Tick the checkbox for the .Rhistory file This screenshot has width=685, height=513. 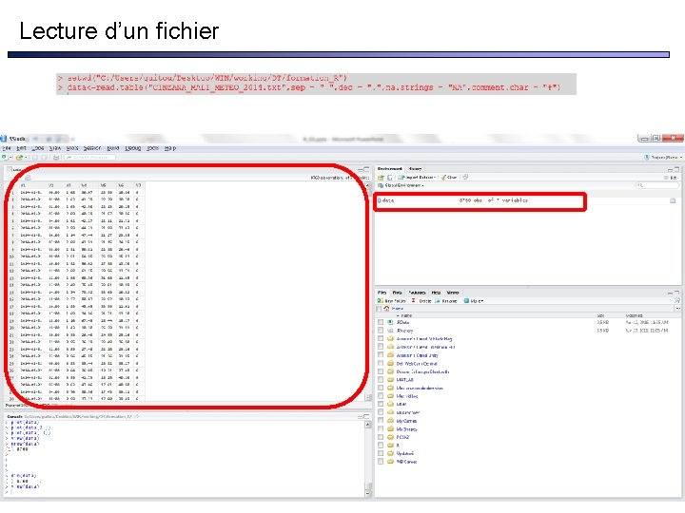(x=381, y=331)
